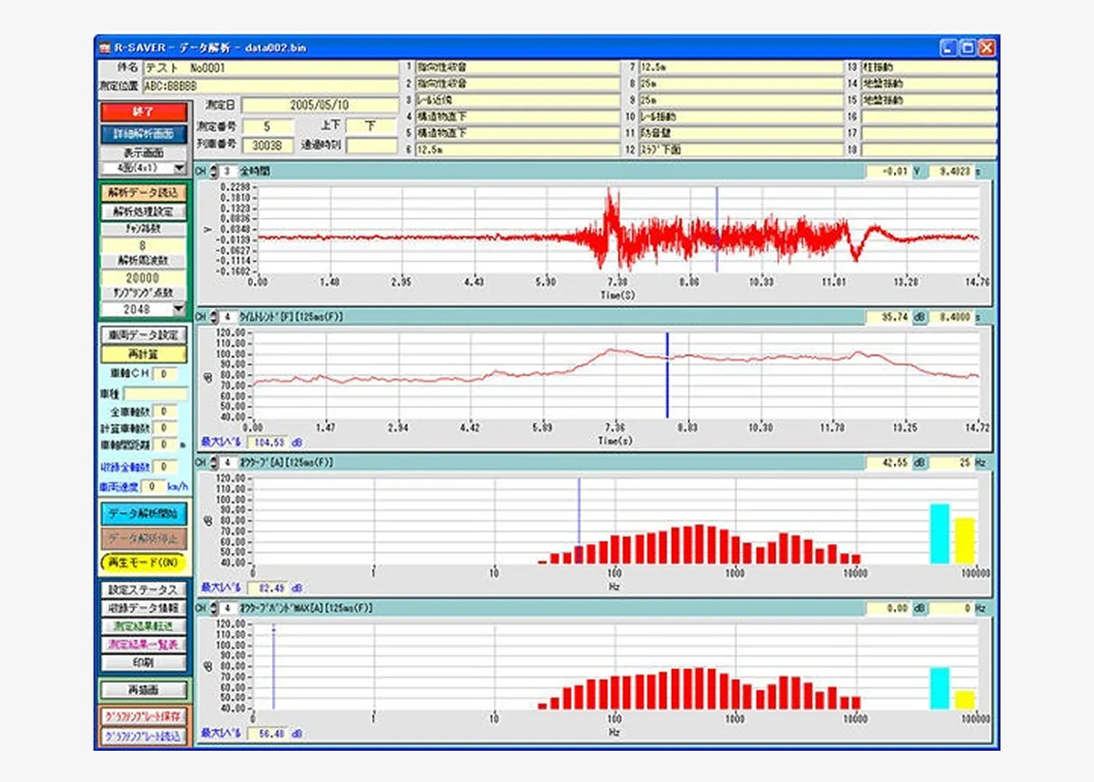Click the R-SAVER app icon in title bar
This screenshot has width=1094, height=782.
pyautogui.click(x=105, y=48)
